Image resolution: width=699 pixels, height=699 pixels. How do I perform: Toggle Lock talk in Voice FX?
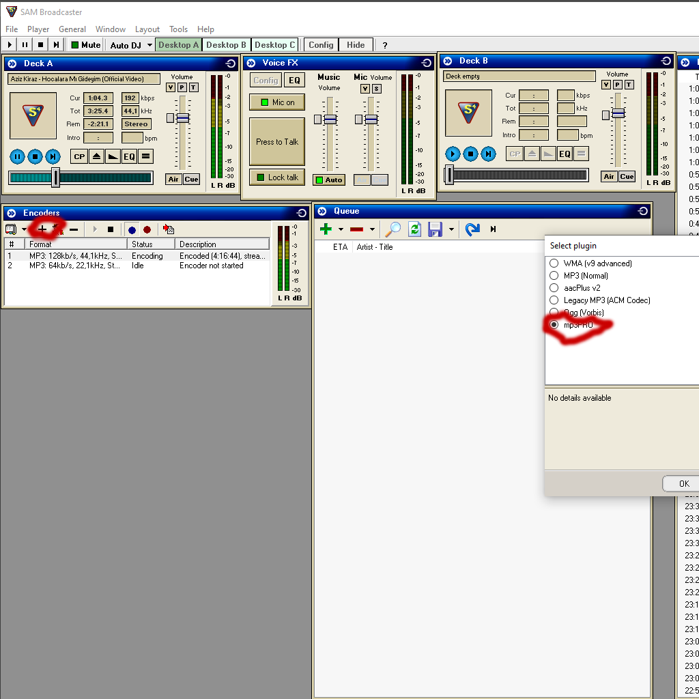tap(277, 177)
